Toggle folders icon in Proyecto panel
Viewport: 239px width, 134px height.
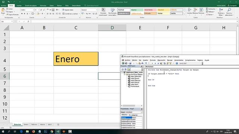[129, 70]
